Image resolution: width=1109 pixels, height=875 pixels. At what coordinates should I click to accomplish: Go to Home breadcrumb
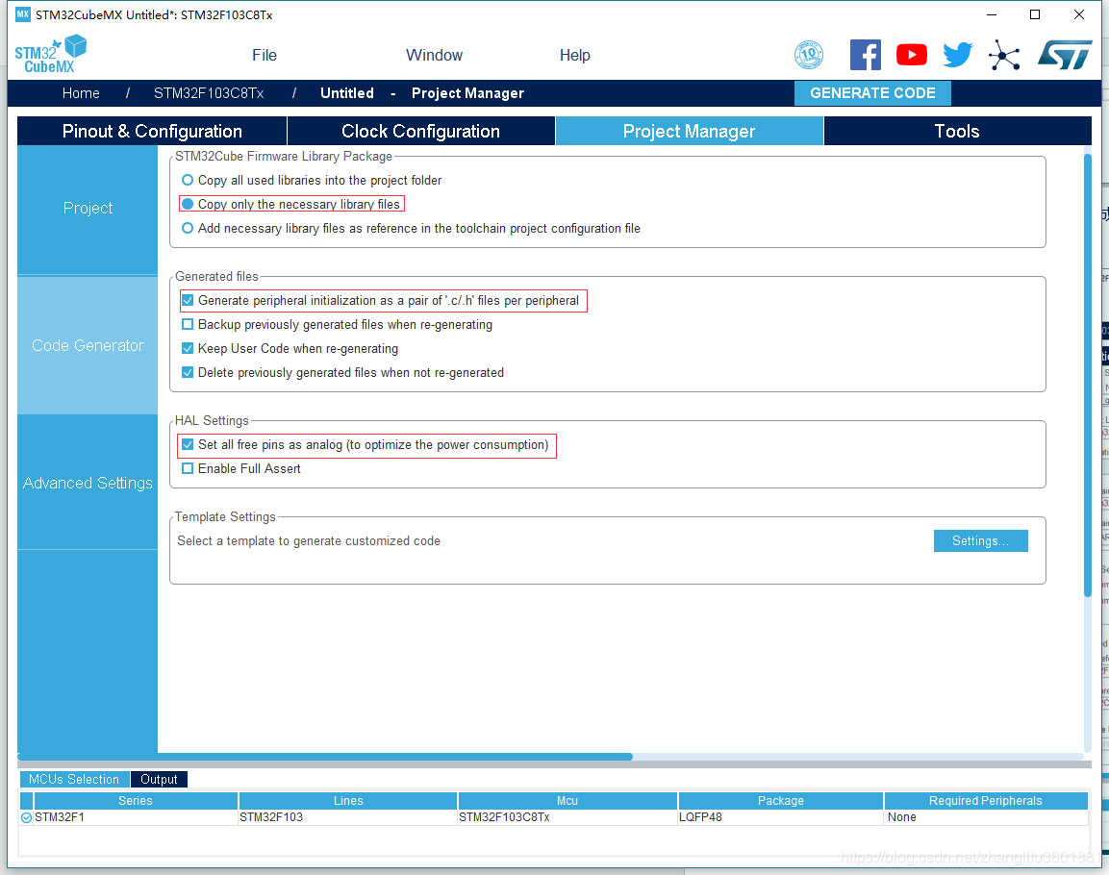pyautogui.click(x=81, y=93)
